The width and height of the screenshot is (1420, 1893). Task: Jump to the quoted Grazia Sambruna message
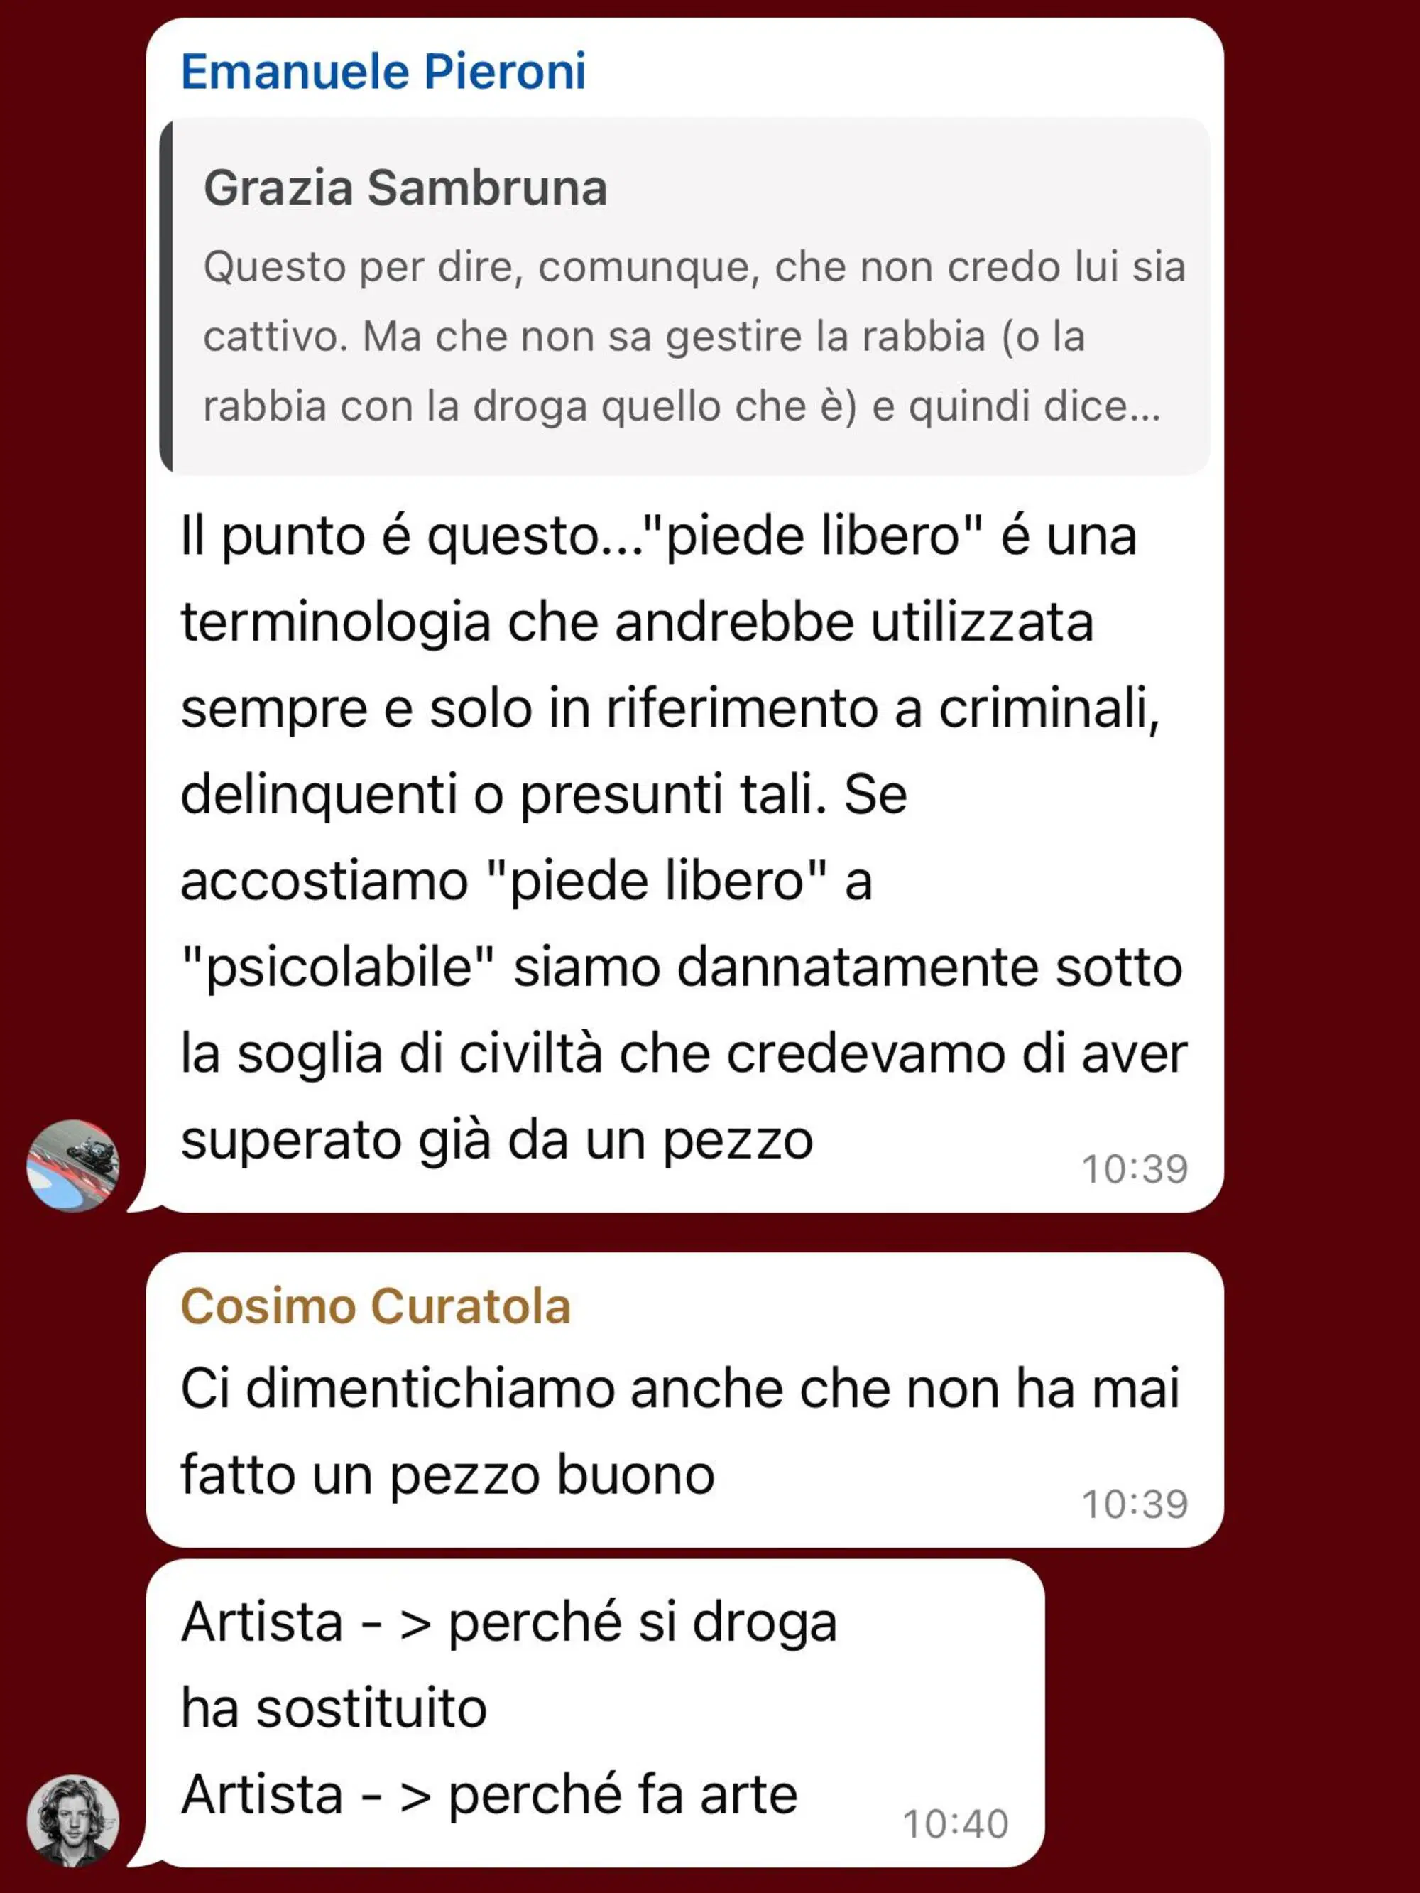(x=684, y=296)
